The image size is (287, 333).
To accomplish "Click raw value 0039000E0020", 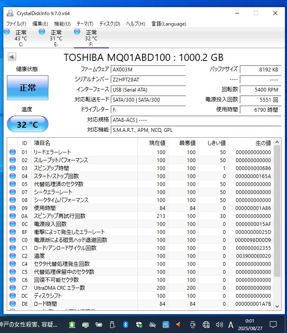I will pos(253,256).
